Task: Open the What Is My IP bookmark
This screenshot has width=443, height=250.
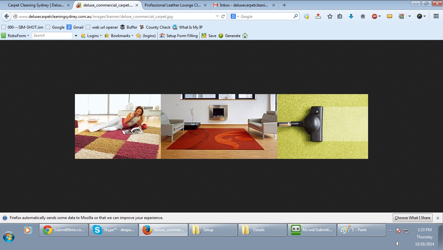Action: point(187,27)
